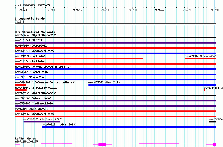Screen dimensions: 223x147
Task: Click the Cytogenetic Bands track title
Action: [x=30, y=19]
